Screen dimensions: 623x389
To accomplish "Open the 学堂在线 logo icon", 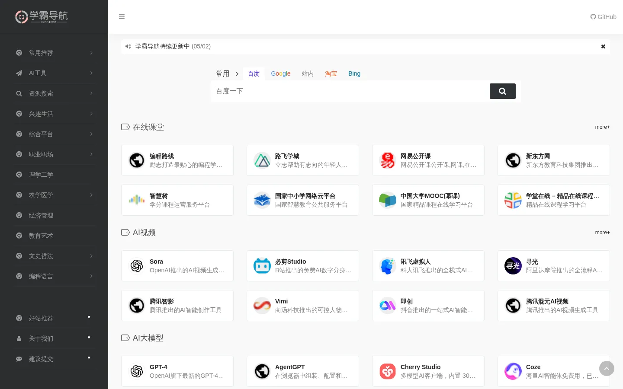I will coord(513,200).
